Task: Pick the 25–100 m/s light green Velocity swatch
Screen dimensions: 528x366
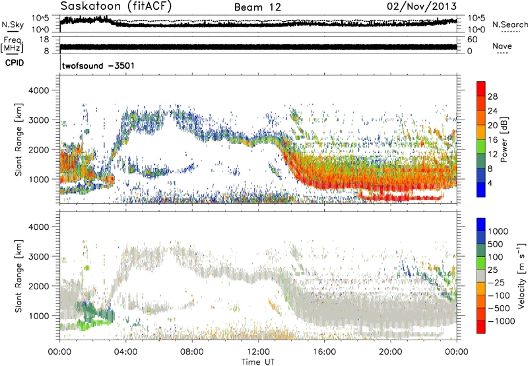Action: [481, 263]
